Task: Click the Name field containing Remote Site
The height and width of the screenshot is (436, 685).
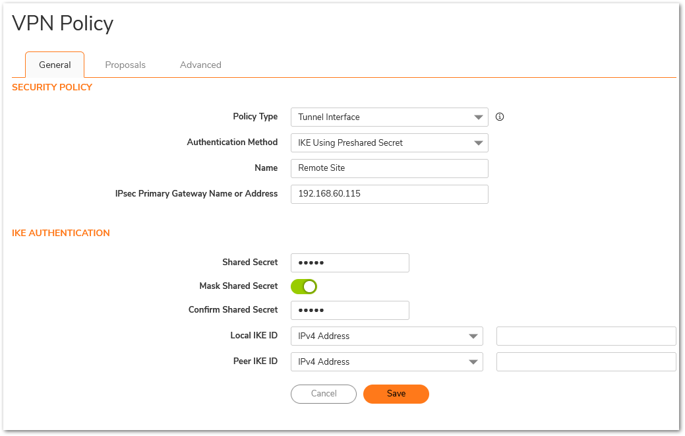Action: pos(389,168)
